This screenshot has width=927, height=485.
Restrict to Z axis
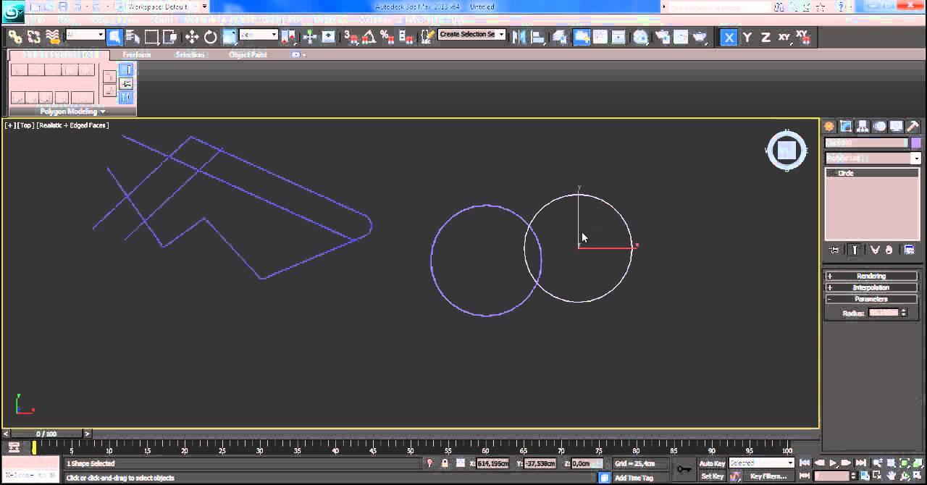click(x=765, y=37)
